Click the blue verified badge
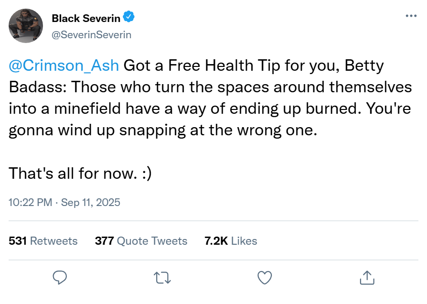The width and height of the screenshot is (427, 304). (x=129, y=18)
